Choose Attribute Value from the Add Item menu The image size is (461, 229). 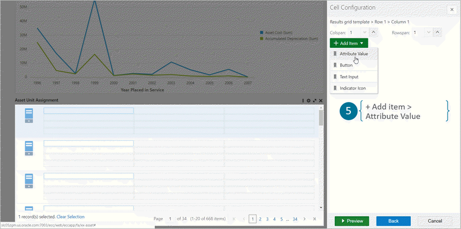(354, 54)
